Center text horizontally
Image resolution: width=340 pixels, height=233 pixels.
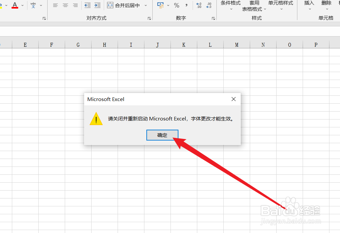(65, 5)
